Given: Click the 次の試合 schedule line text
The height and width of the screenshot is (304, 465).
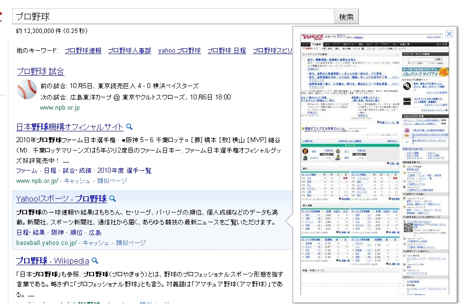Looking at the screenshot, I should click(136, 97).
